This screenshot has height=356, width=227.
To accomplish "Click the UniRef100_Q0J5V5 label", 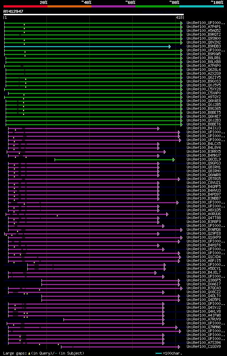I will 204,85.
